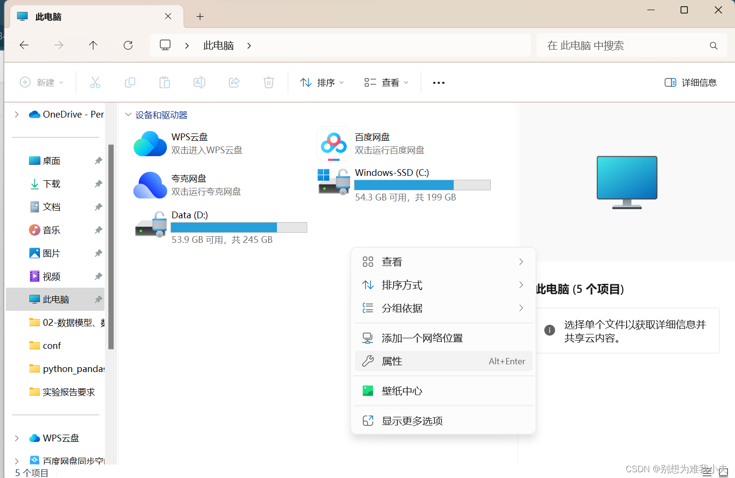Click the Copy icon in the toolbar
The image size is (735, 478).
(x=130, y=82)
